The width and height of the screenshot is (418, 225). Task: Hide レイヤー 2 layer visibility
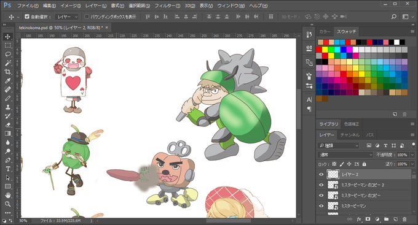(321, 175)
